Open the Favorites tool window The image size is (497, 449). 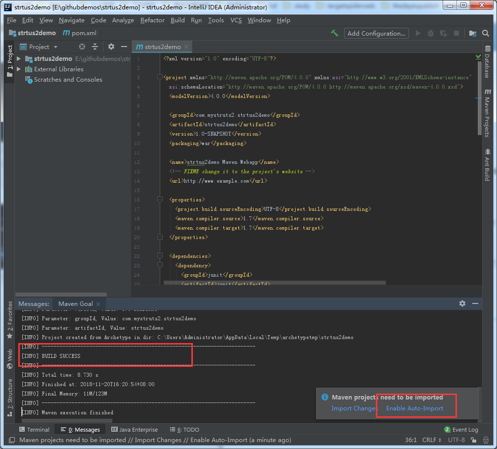tap(10, 320)
